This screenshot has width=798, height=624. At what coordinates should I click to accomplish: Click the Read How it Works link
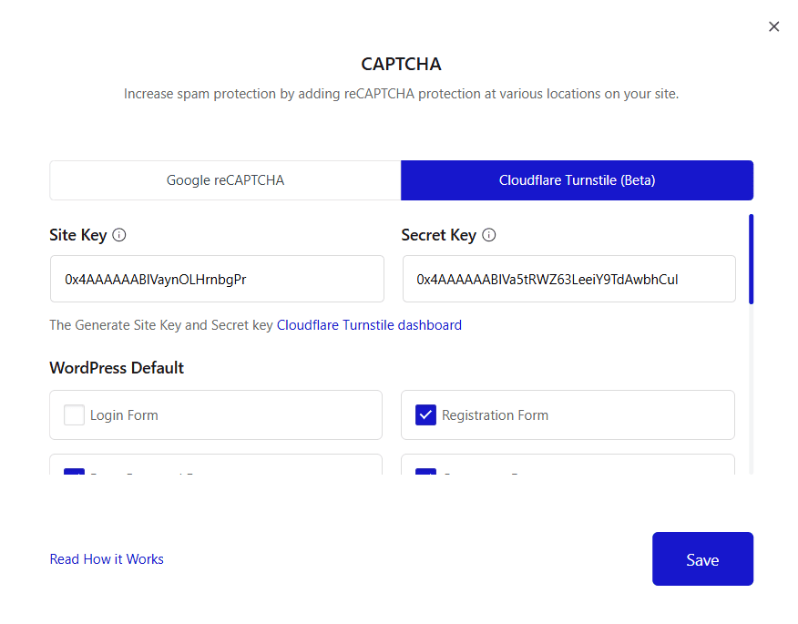point(107,558)
